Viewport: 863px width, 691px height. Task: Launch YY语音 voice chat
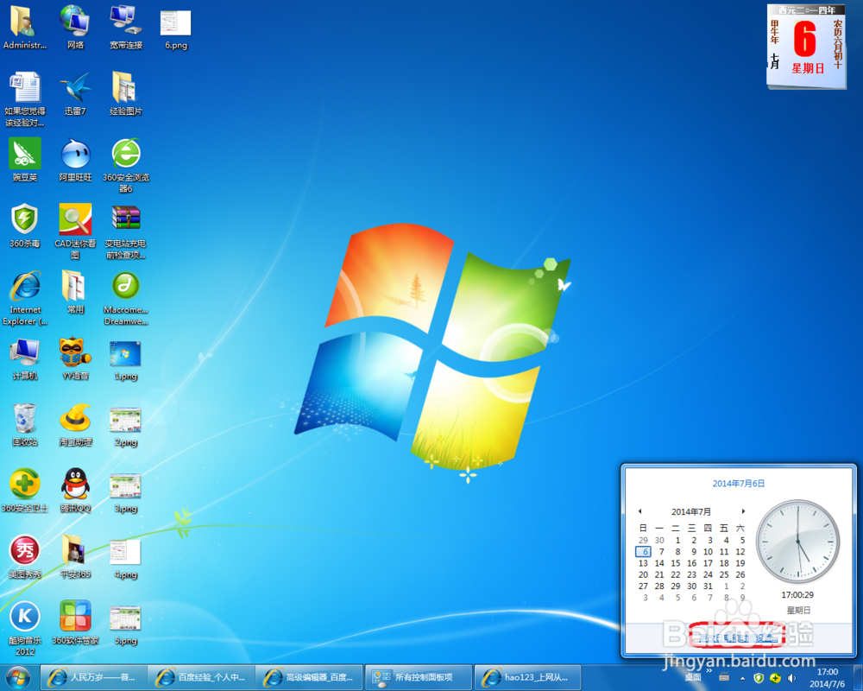(x=75, y=359)
